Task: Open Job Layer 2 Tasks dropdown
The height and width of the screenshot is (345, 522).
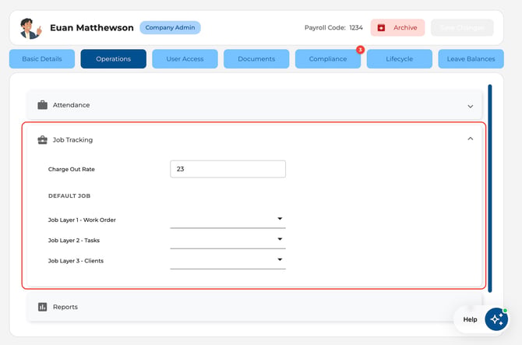Action: (227, 240)
